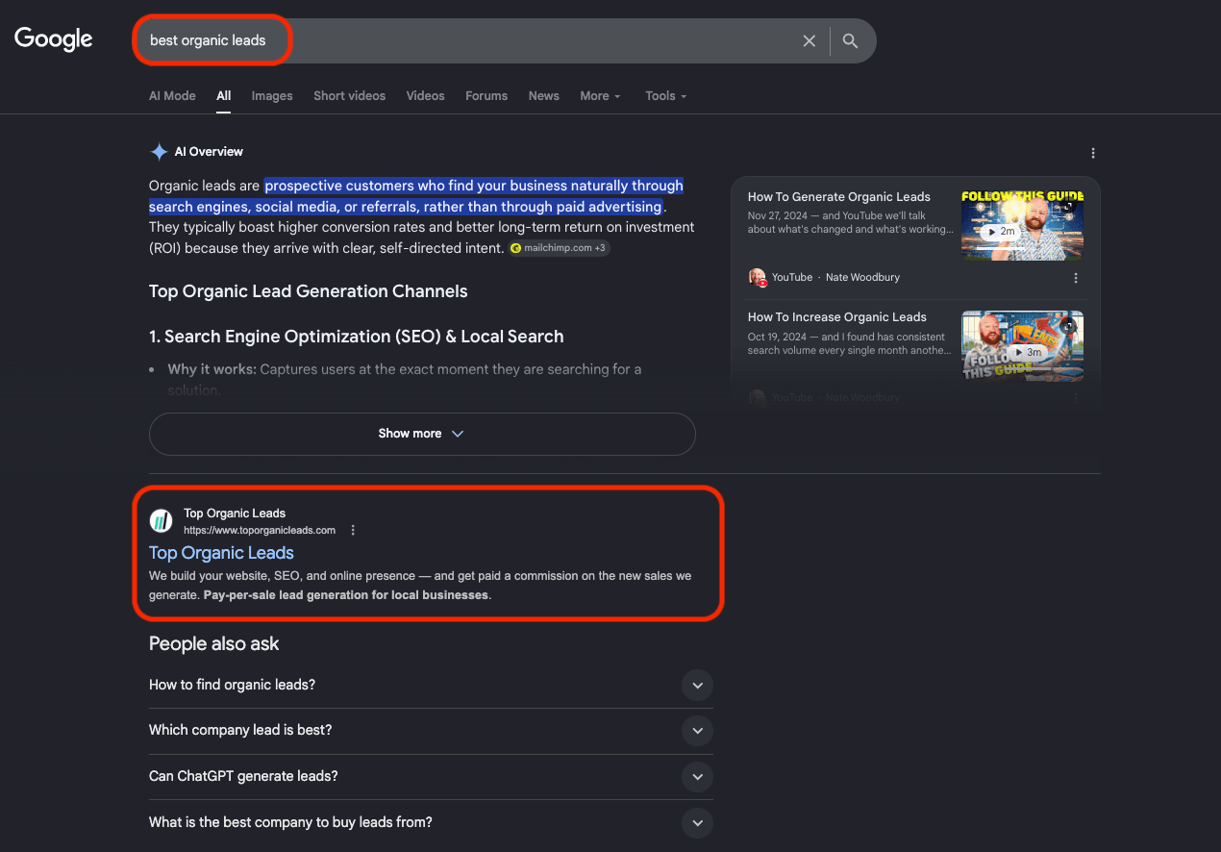Click the "Top Organic Lead Generation Channels" heading

point(309,291)
